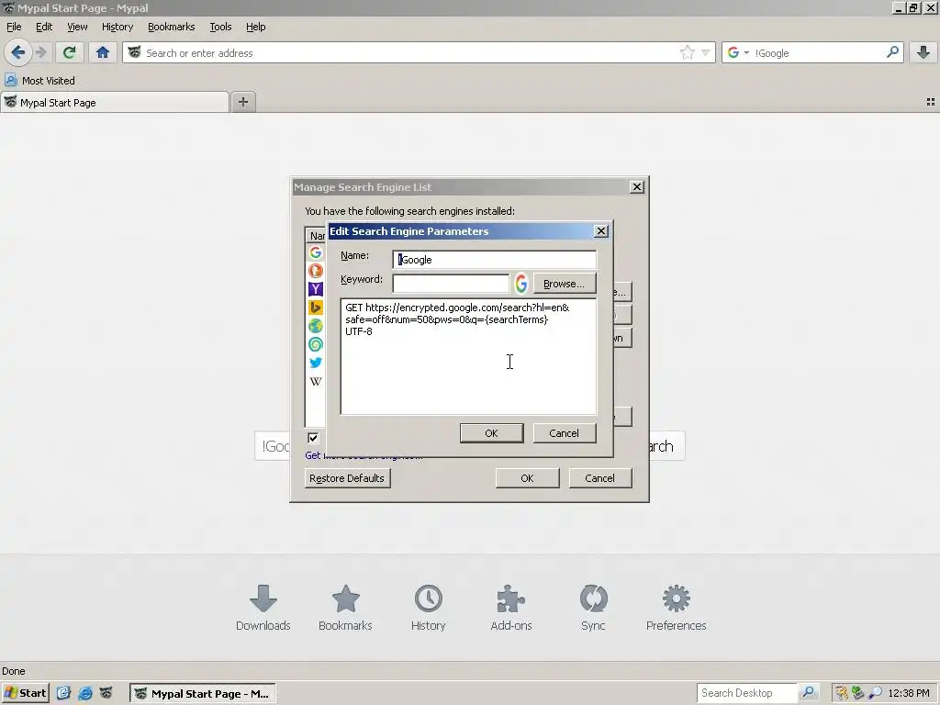Toggle the checkbox in Manage Search Engine List
940x705 pixels.
click(x=313, y=438)
